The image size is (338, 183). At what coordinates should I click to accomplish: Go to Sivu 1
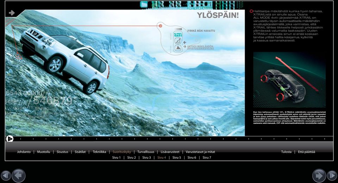117,158
